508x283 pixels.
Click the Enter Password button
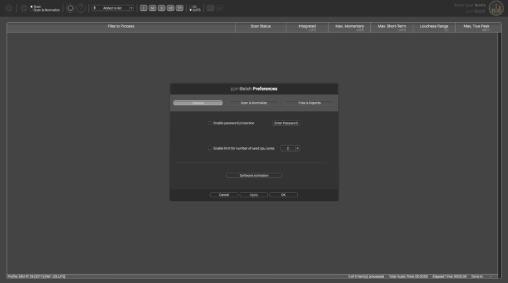(286, 123)
